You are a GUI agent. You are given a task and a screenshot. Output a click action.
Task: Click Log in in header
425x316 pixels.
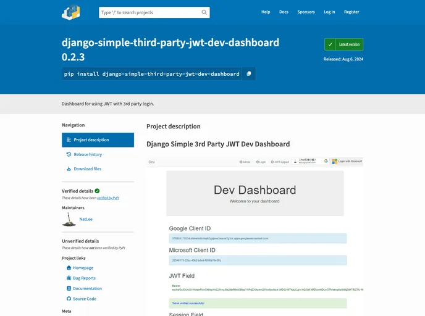[x=329, y=12]
